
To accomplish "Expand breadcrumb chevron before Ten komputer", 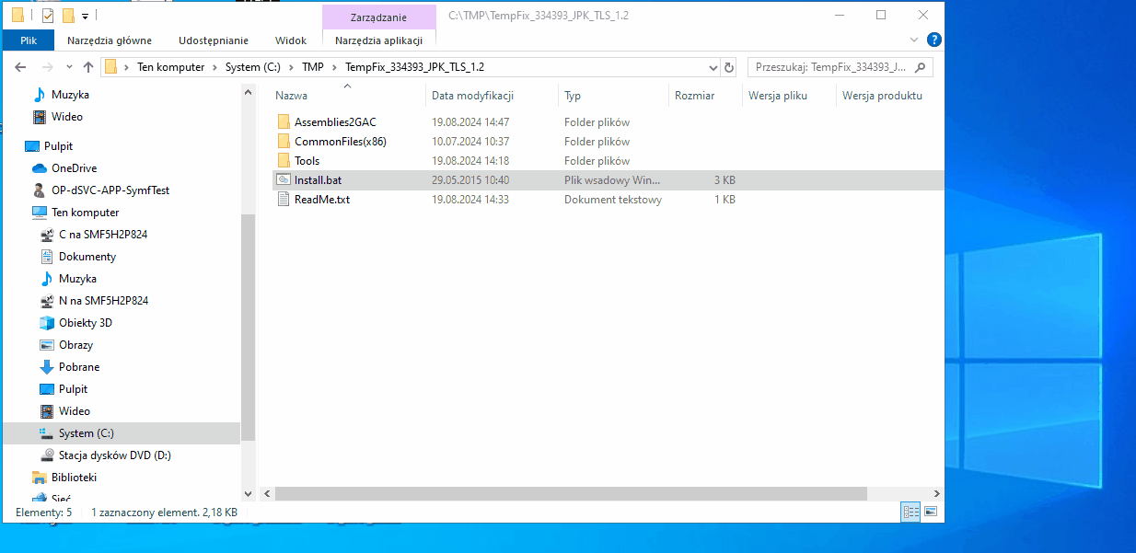I will click(x=127, y=67).
